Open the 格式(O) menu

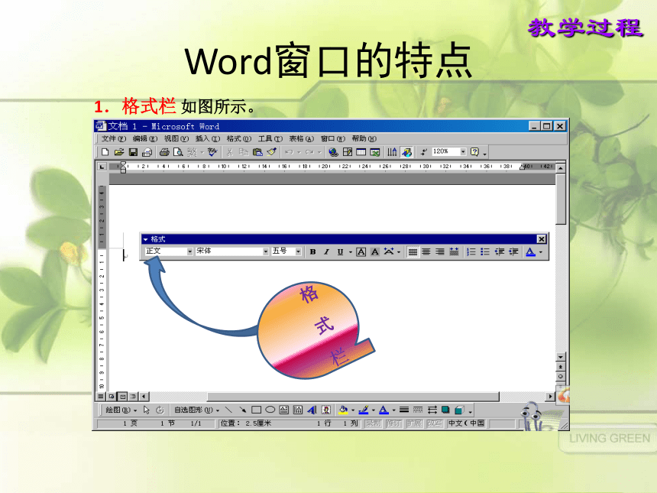tap(239, 138)
